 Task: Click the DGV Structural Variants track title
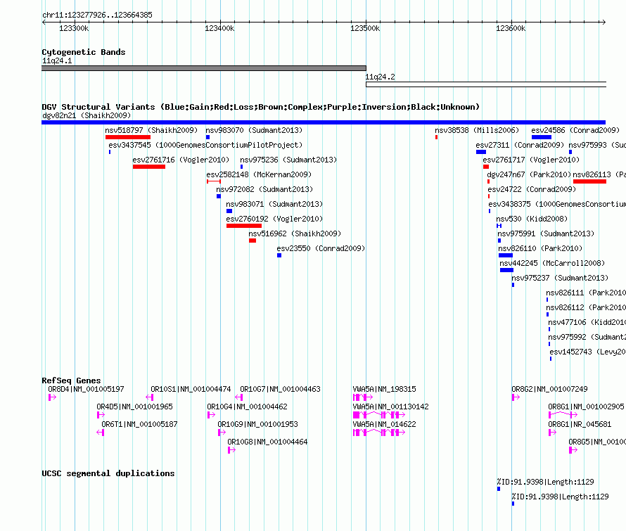[x=261, y=107]
